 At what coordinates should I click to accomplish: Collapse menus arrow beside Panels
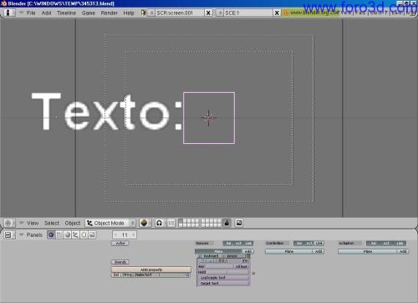[21, 235]
